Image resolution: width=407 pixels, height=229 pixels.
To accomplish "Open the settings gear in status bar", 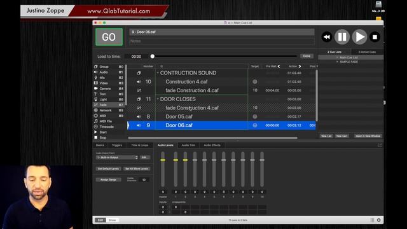I will point(379,220).
